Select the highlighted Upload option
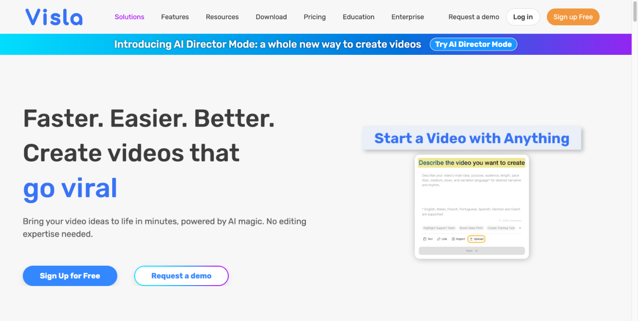This screenshot has width=638, height=321. (x=476, y=239)
